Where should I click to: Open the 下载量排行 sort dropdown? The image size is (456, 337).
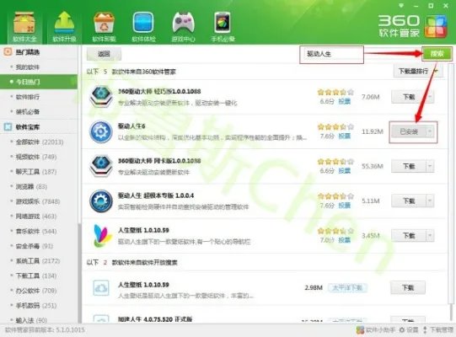[x=418, y=72]
